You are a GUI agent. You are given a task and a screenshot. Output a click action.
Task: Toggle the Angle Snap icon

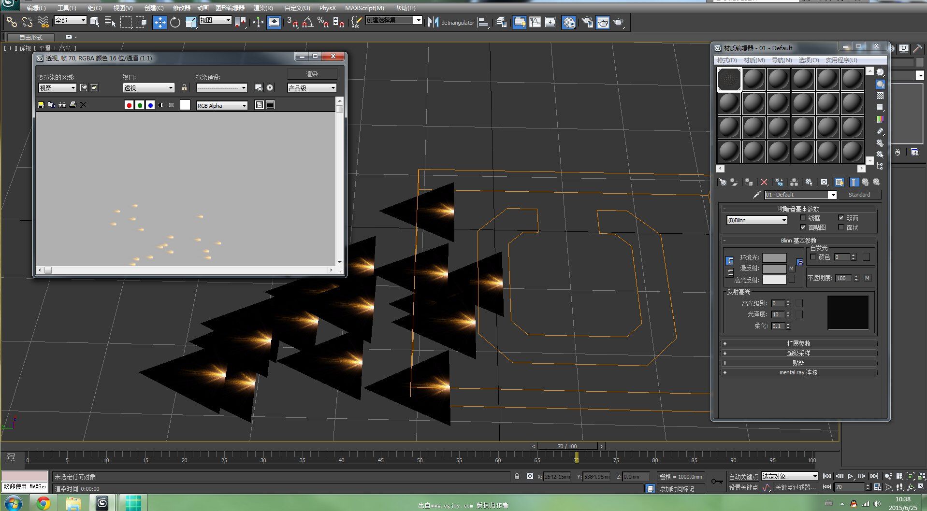pyautogui.click(x=308, y=22)
